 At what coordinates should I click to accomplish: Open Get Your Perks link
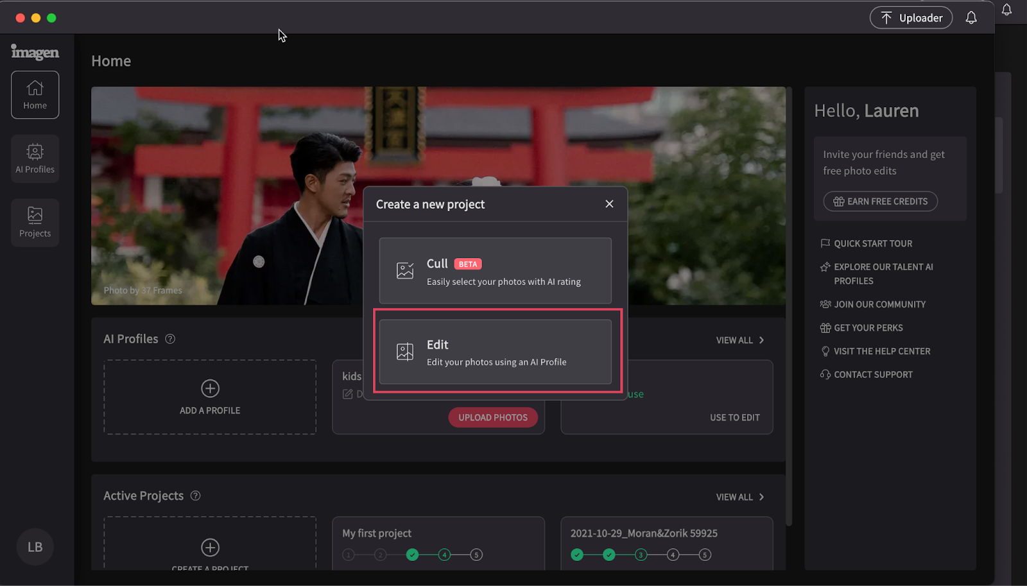(868, 328)
